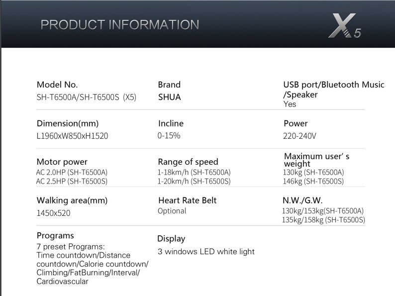Screen dimensions: 395x296
Task: Click the L1960xW850xH1520 dimension value
Action: click(73, 135)
